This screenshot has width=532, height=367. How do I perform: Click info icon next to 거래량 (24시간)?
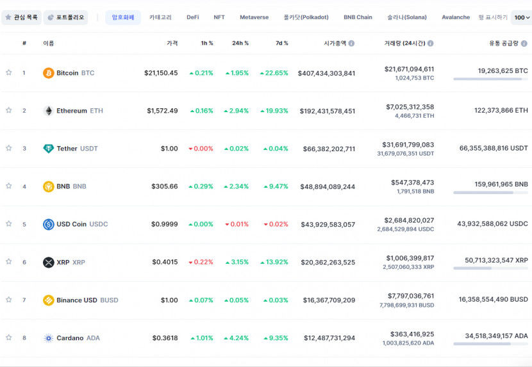coord(431,44)
